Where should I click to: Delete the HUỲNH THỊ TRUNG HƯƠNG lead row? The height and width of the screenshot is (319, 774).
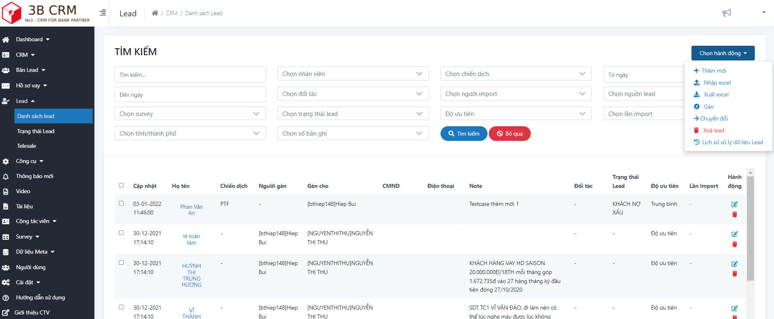(734, 274)
